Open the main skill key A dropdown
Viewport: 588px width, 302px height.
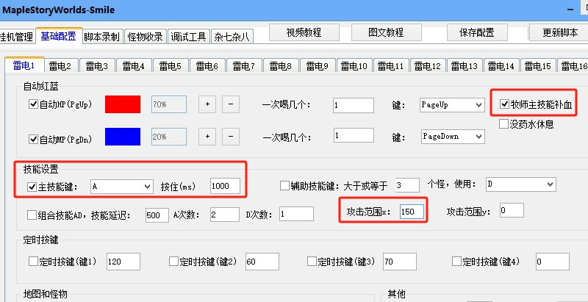point(122,187)
